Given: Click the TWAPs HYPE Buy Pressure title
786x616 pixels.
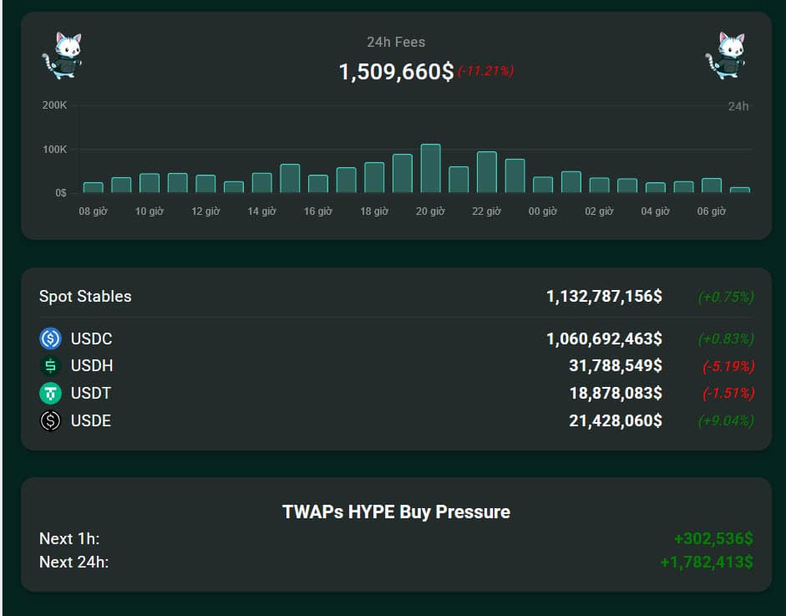Looking at the screenshot, I should tap(396, 512).
